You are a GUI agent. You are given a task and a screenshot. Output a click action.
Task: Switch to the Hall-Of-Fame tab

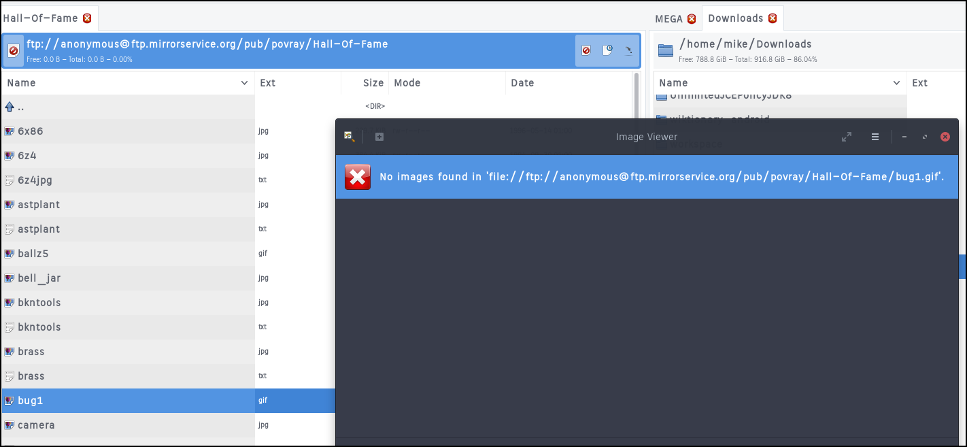41,18
